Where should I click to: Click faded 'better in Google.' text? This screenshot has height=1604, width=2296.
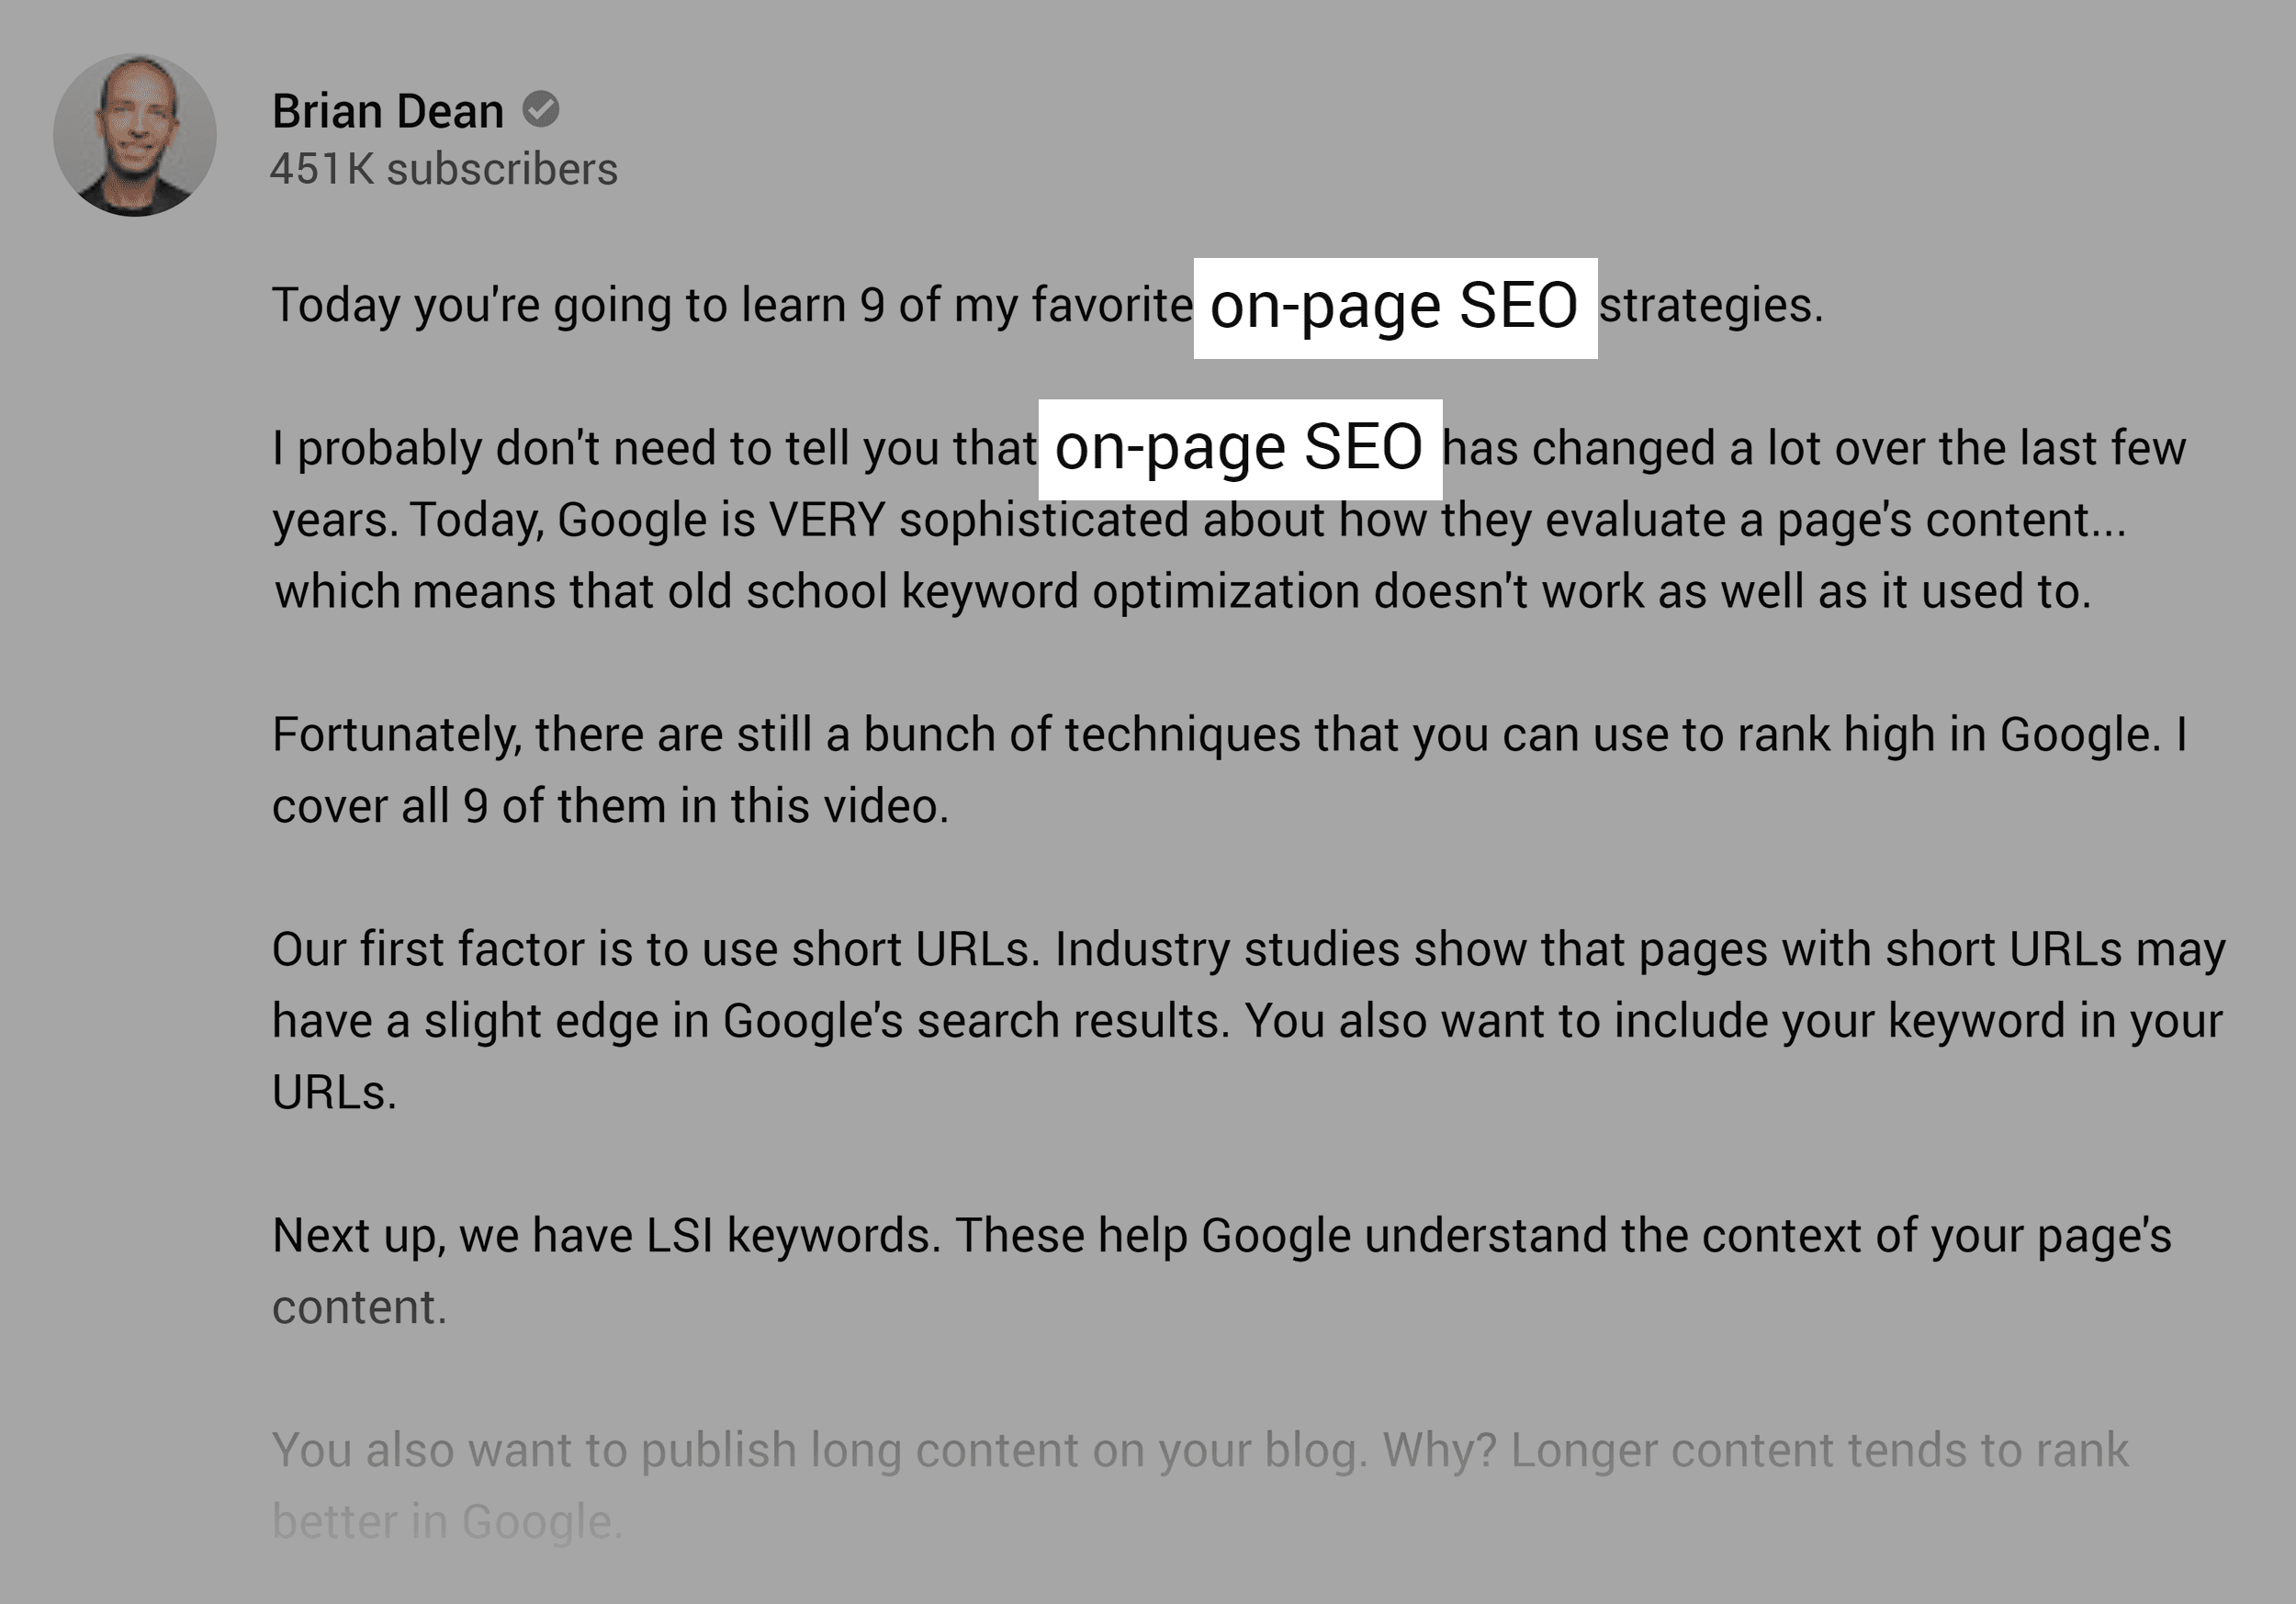[x=447, y=1523]
